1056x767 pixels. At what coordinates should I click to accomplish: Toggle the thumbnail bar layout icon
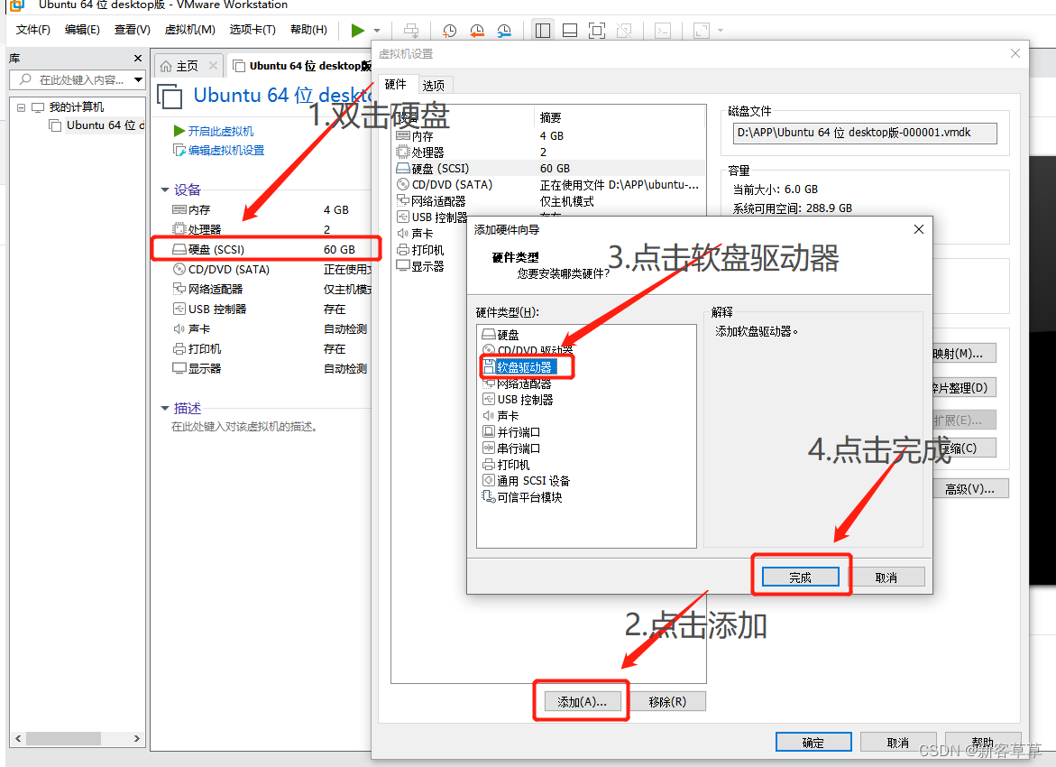point(570,31)
